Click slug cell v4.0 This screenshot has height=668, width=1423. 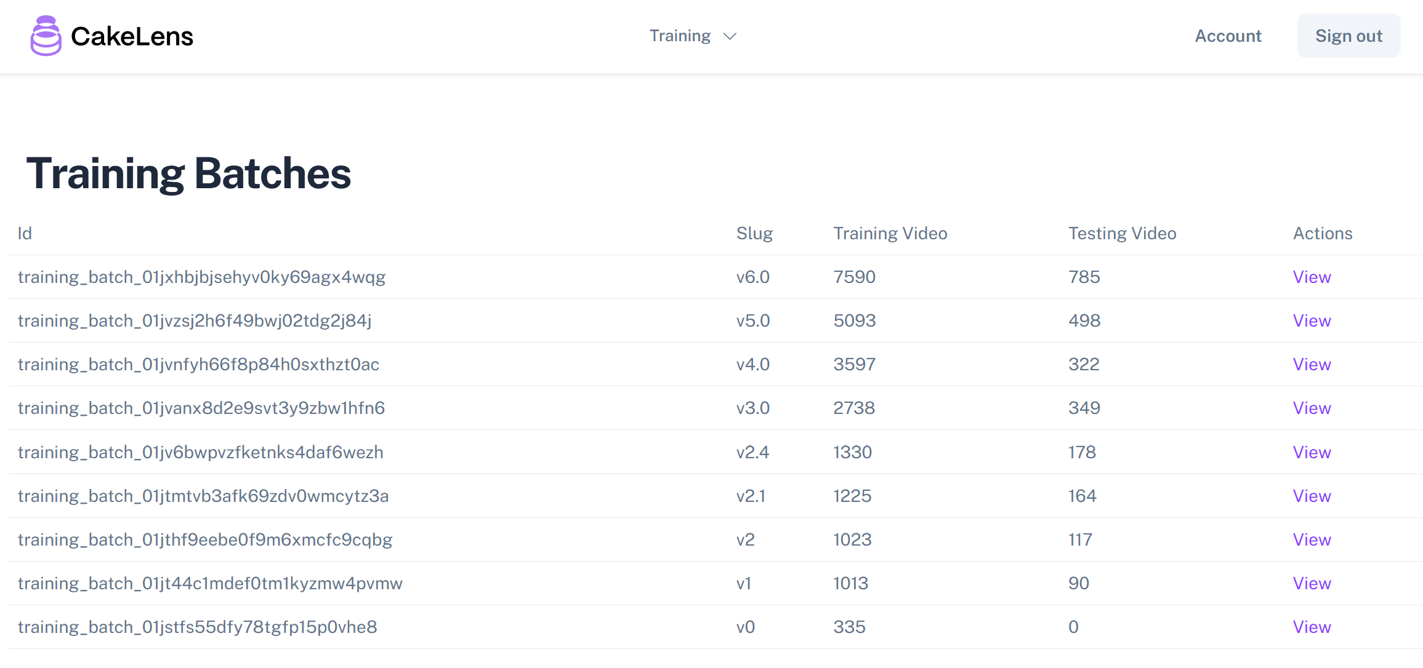752,364
